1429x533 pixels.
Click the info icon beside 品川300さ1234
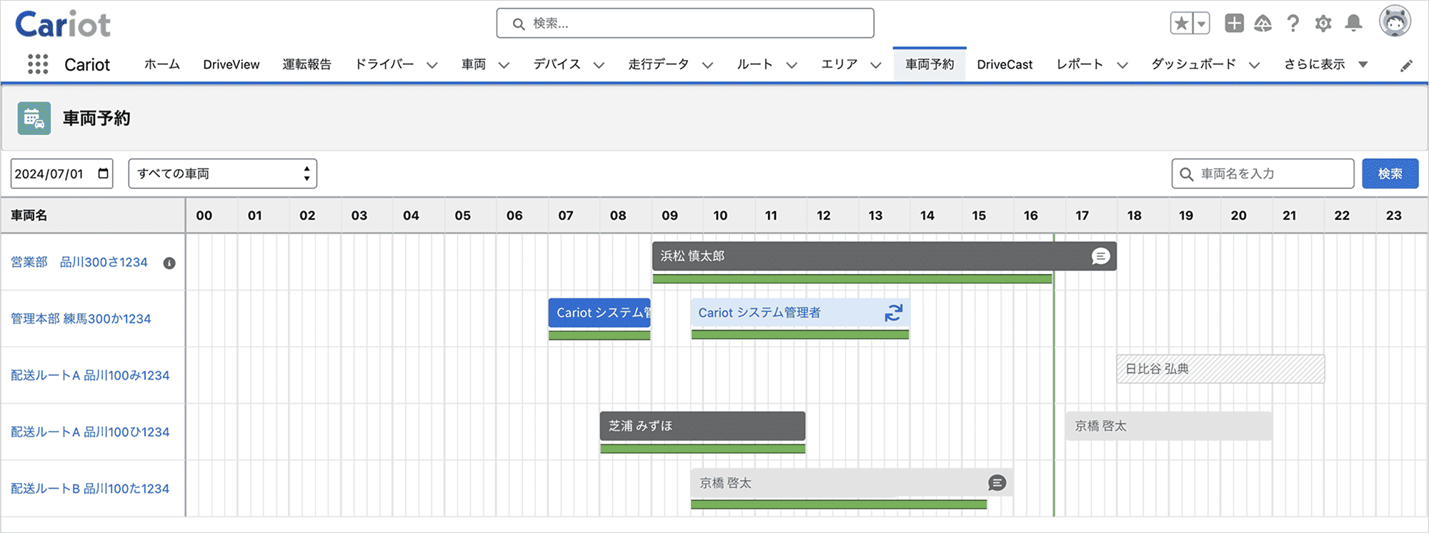(x=169, y=263)
